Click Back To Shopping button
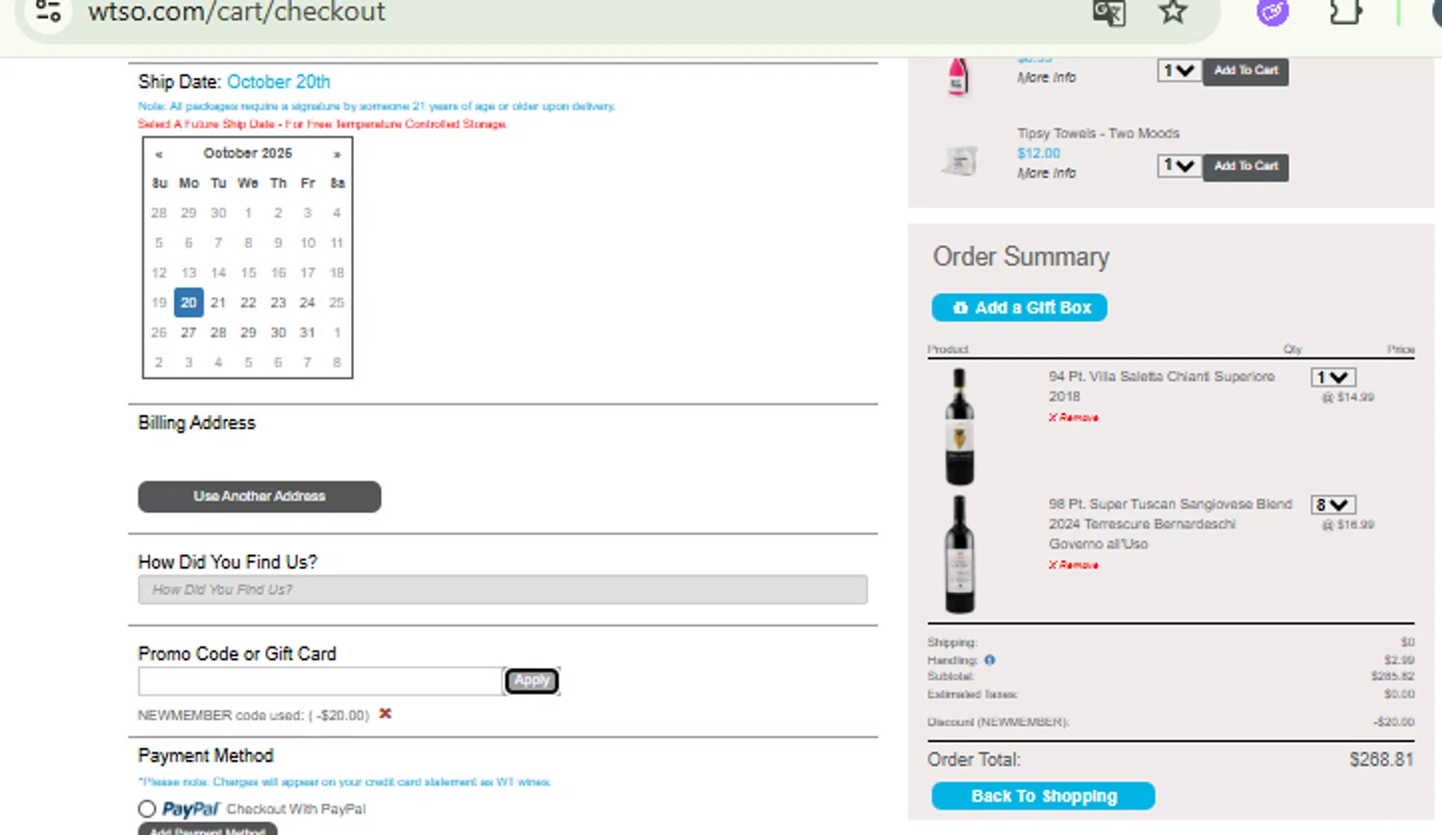 coord(1043,797)
